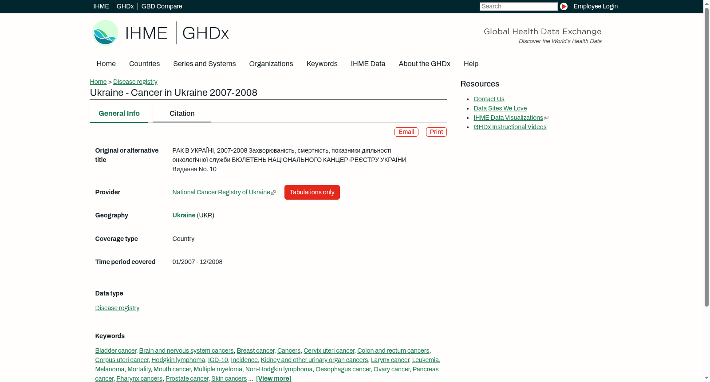This screenshot has width=710, height=382.
Task: Open the Pharynx cancers keyword
Action: point(139,378)
